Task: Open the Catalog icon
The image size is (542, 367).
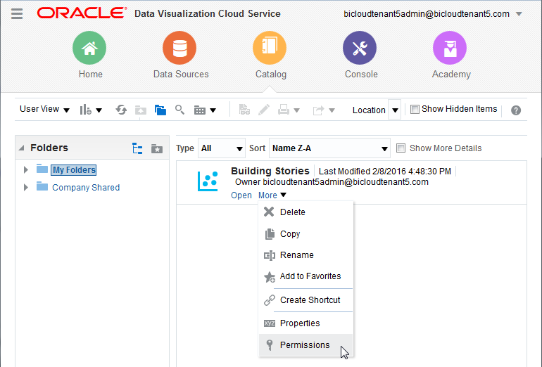Action: coord(270,48)
